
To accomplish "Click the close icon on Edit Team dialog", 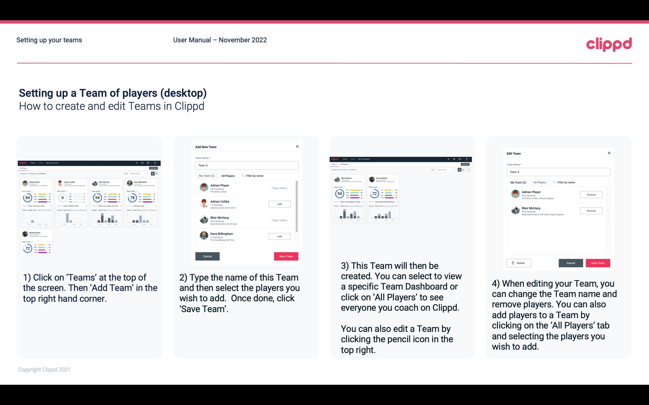I will 609,153.
